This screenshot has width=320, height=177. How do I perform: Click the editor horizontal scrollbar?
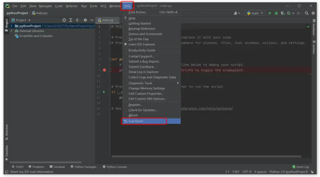click(x=206, y=157)
